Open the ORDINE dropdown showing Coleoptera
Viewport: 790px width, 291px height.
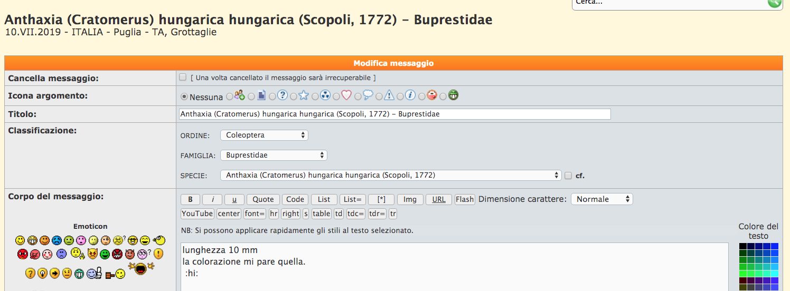(x=264, y=135)
